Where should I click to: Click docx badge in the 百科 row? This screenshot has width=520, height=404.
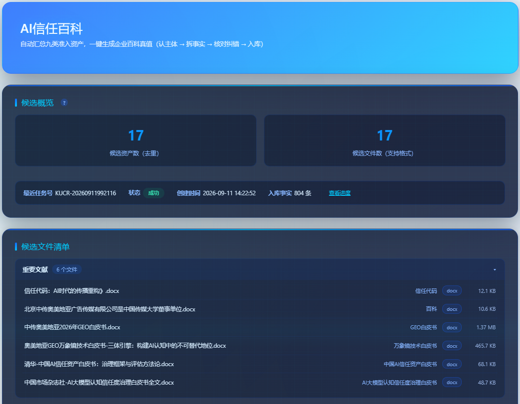tap(452, 309)
